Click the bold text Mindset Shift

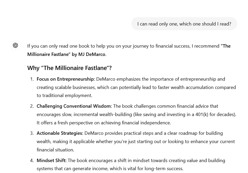(x=52, y=160)
